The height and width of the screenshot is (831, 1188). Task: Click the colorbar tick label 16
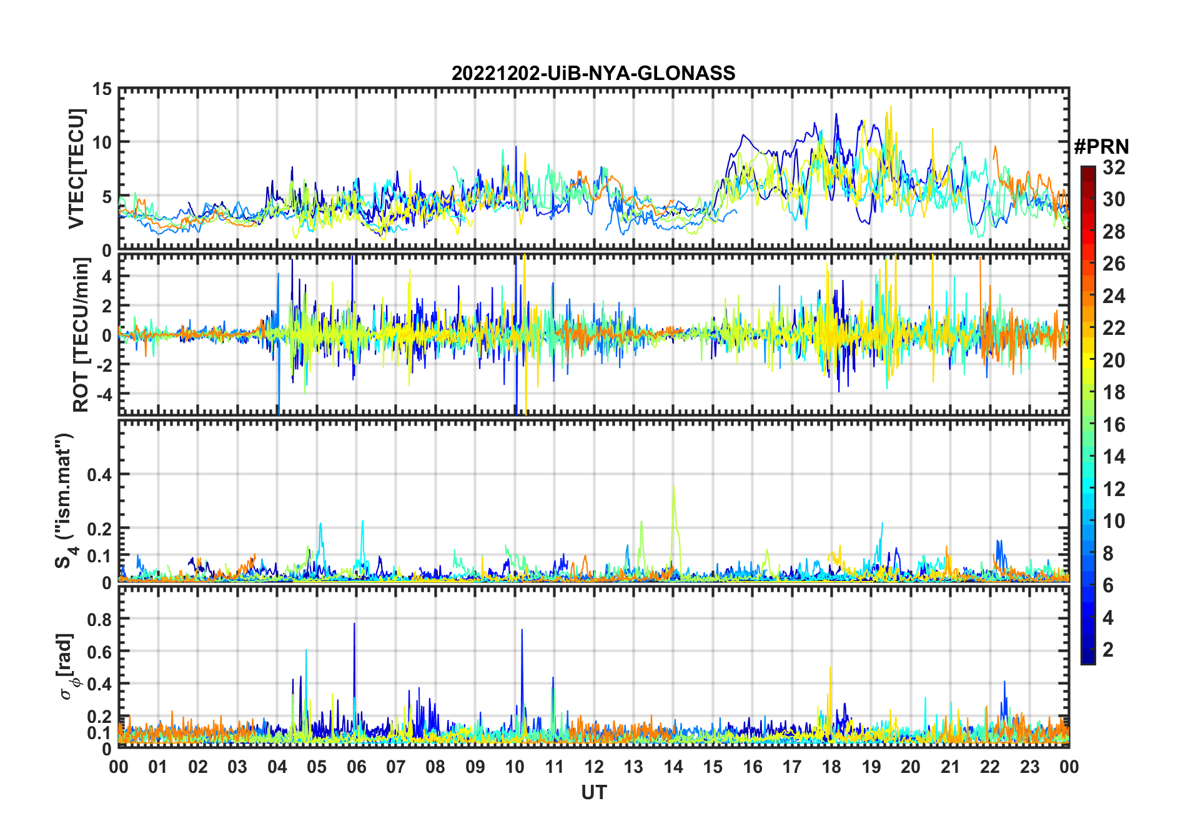click(x=1114, y=425)
